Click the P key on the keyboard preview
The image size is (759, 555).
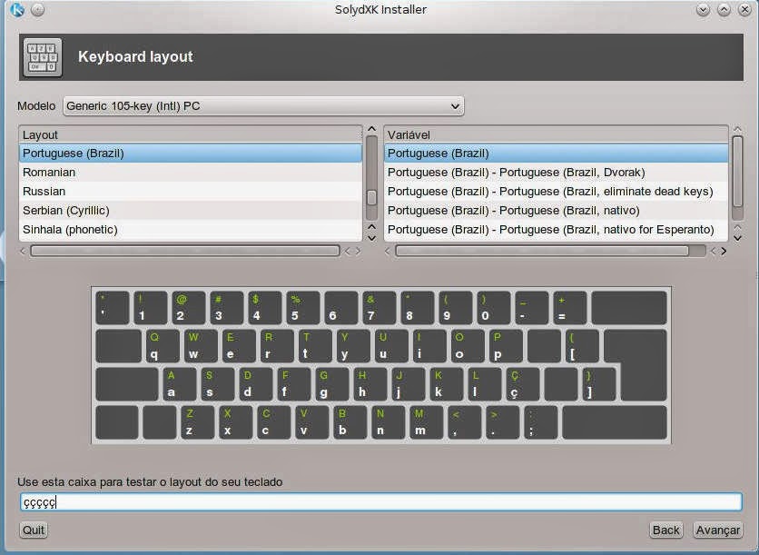[x=506, y=346]
